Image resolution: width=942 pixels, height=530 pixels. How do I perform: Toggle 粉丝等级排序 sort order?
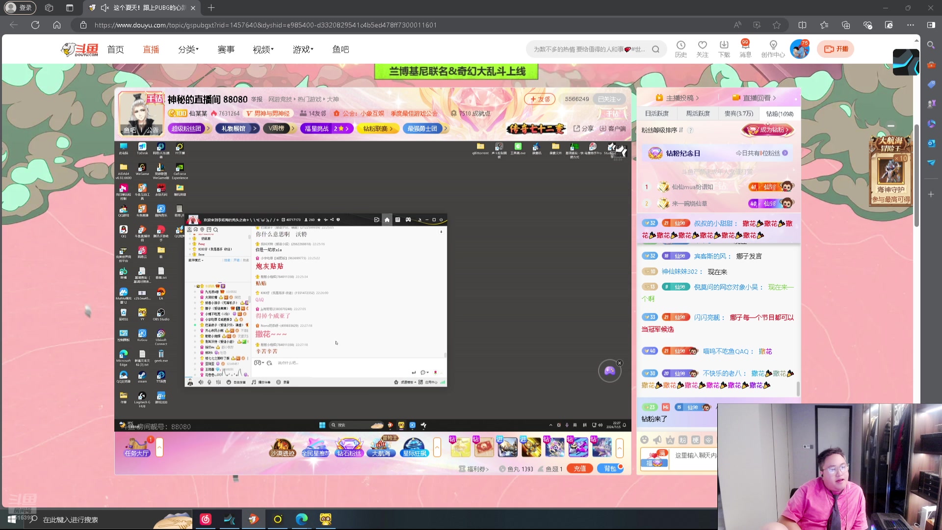(x=662, y=130)
